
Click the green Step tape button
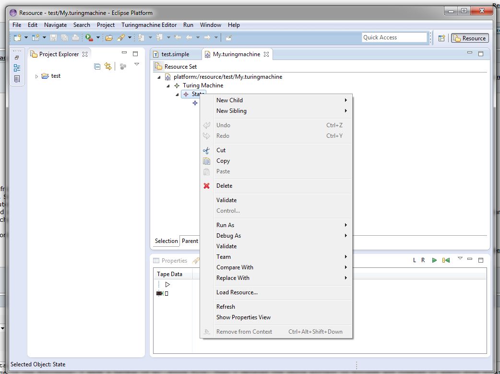click(446, 260)
